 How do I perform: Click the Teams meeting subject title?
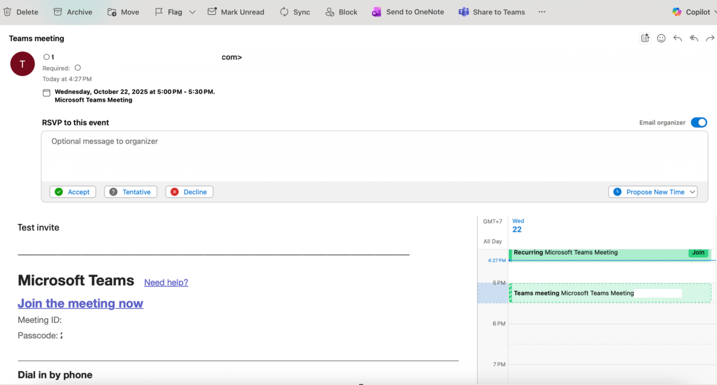[36, 38]
